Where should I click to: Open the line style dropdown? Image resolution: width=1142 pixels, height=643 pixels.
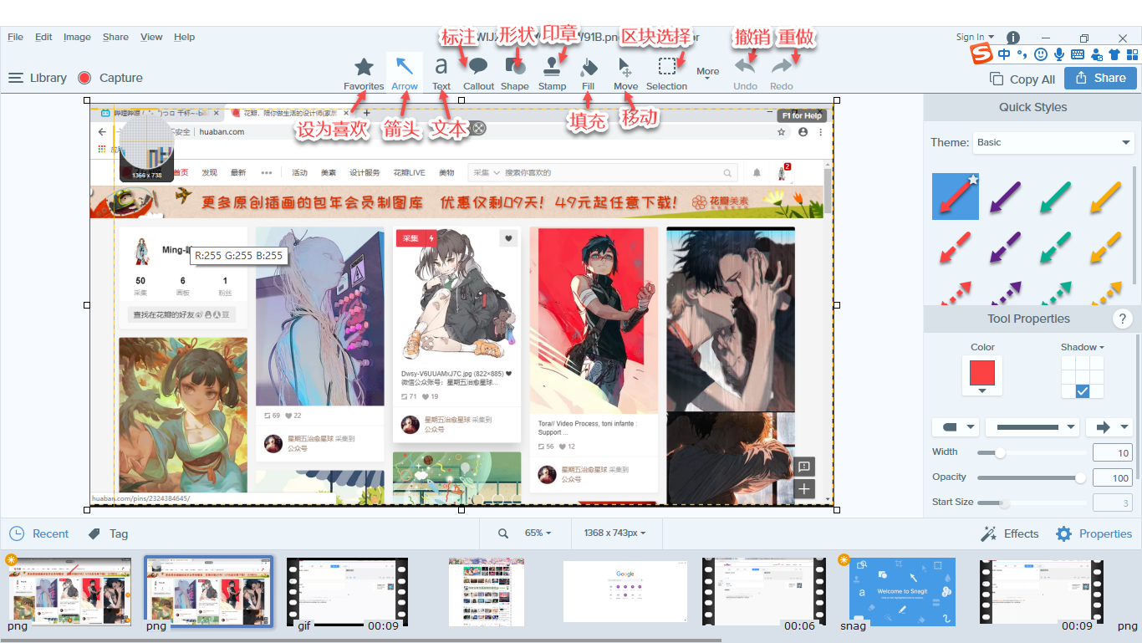[1032, 427]
